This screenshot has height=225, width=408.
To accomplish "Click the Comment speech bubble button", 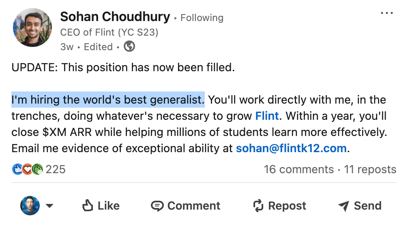I will click(186, 206).
